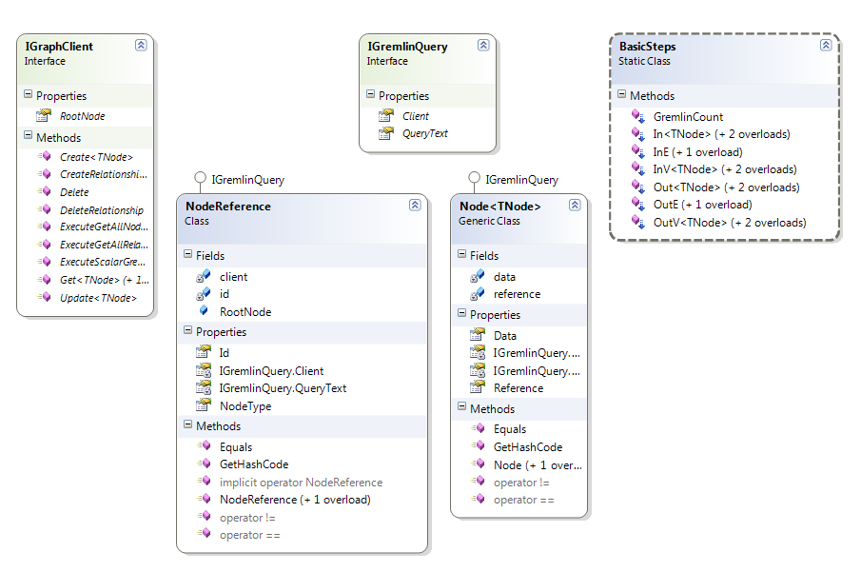Collapse the IGraphClient shape with chevron button
Viewport: 861px width, 572px height.
pos(141,45)
